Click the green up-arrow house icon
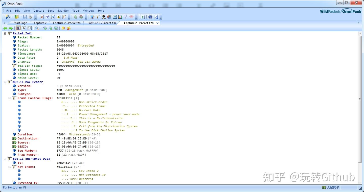Screen dimensions: 364x192 click(76, 17)
